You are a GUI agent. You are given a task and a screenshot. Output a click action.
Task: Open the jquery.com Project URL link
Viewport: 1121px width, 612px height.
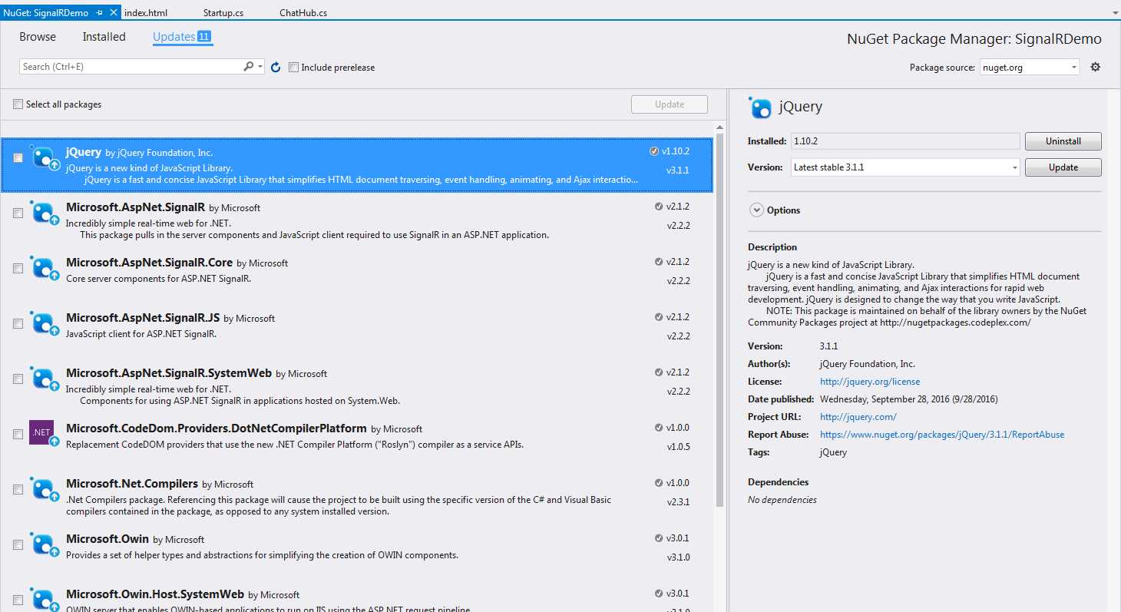(x=858, y=417)
